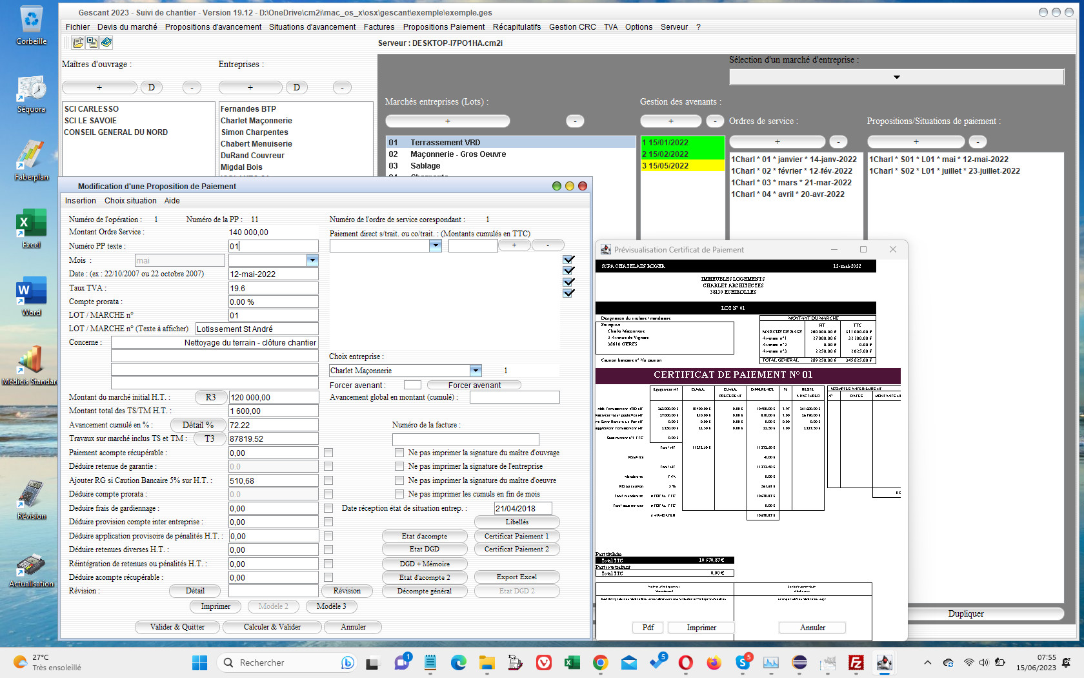The image size is (1084, 678).
Task: Tick checkbox beside Déduire frais de gardiennage
Action: click(328, 508)
